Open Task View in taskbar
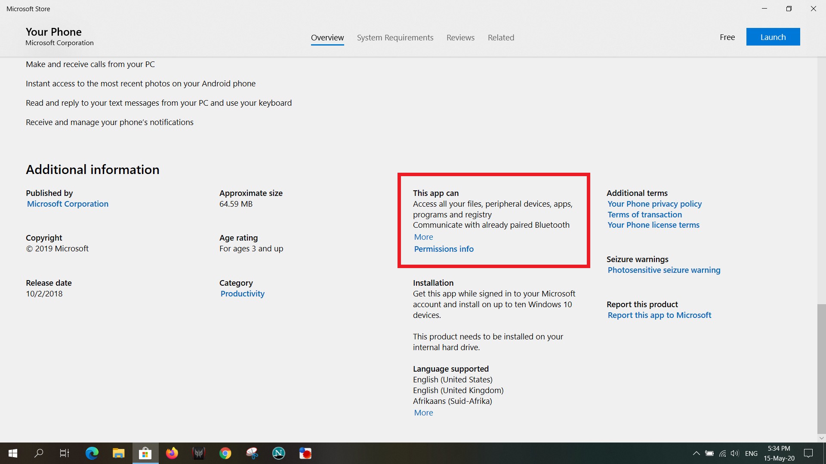Screen dimensions: 826x464 tap(65, 453)
